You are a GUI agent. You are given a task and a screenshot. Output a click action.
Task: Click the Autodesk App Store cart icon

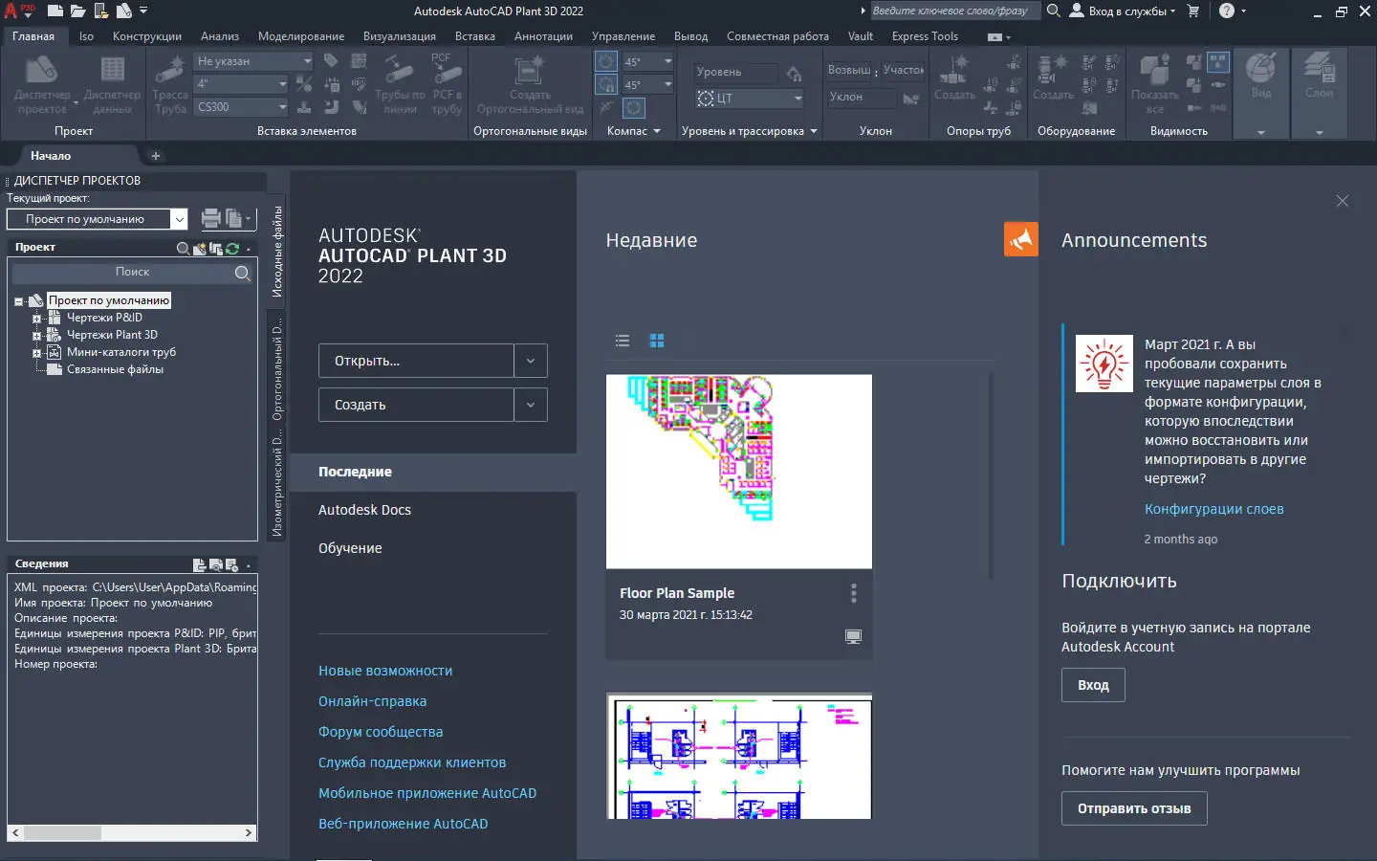[x=1193, y=11]
